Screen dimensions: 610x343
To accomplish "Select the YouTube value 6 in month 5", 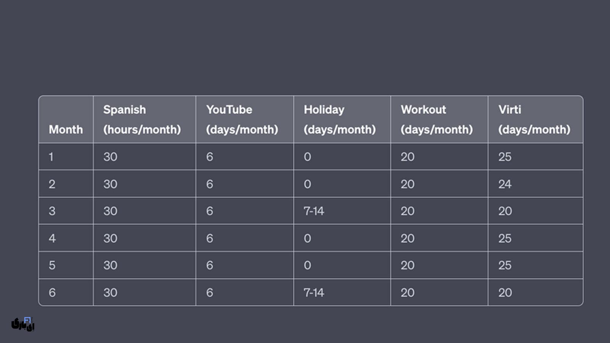I will coord(210,266).
